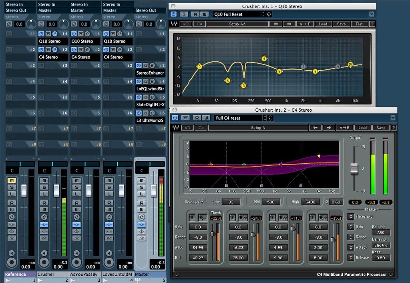Open Edit channel settings for Crusher channel
Image resolution: width=410 pixels, height=283 pixels.
44,217
